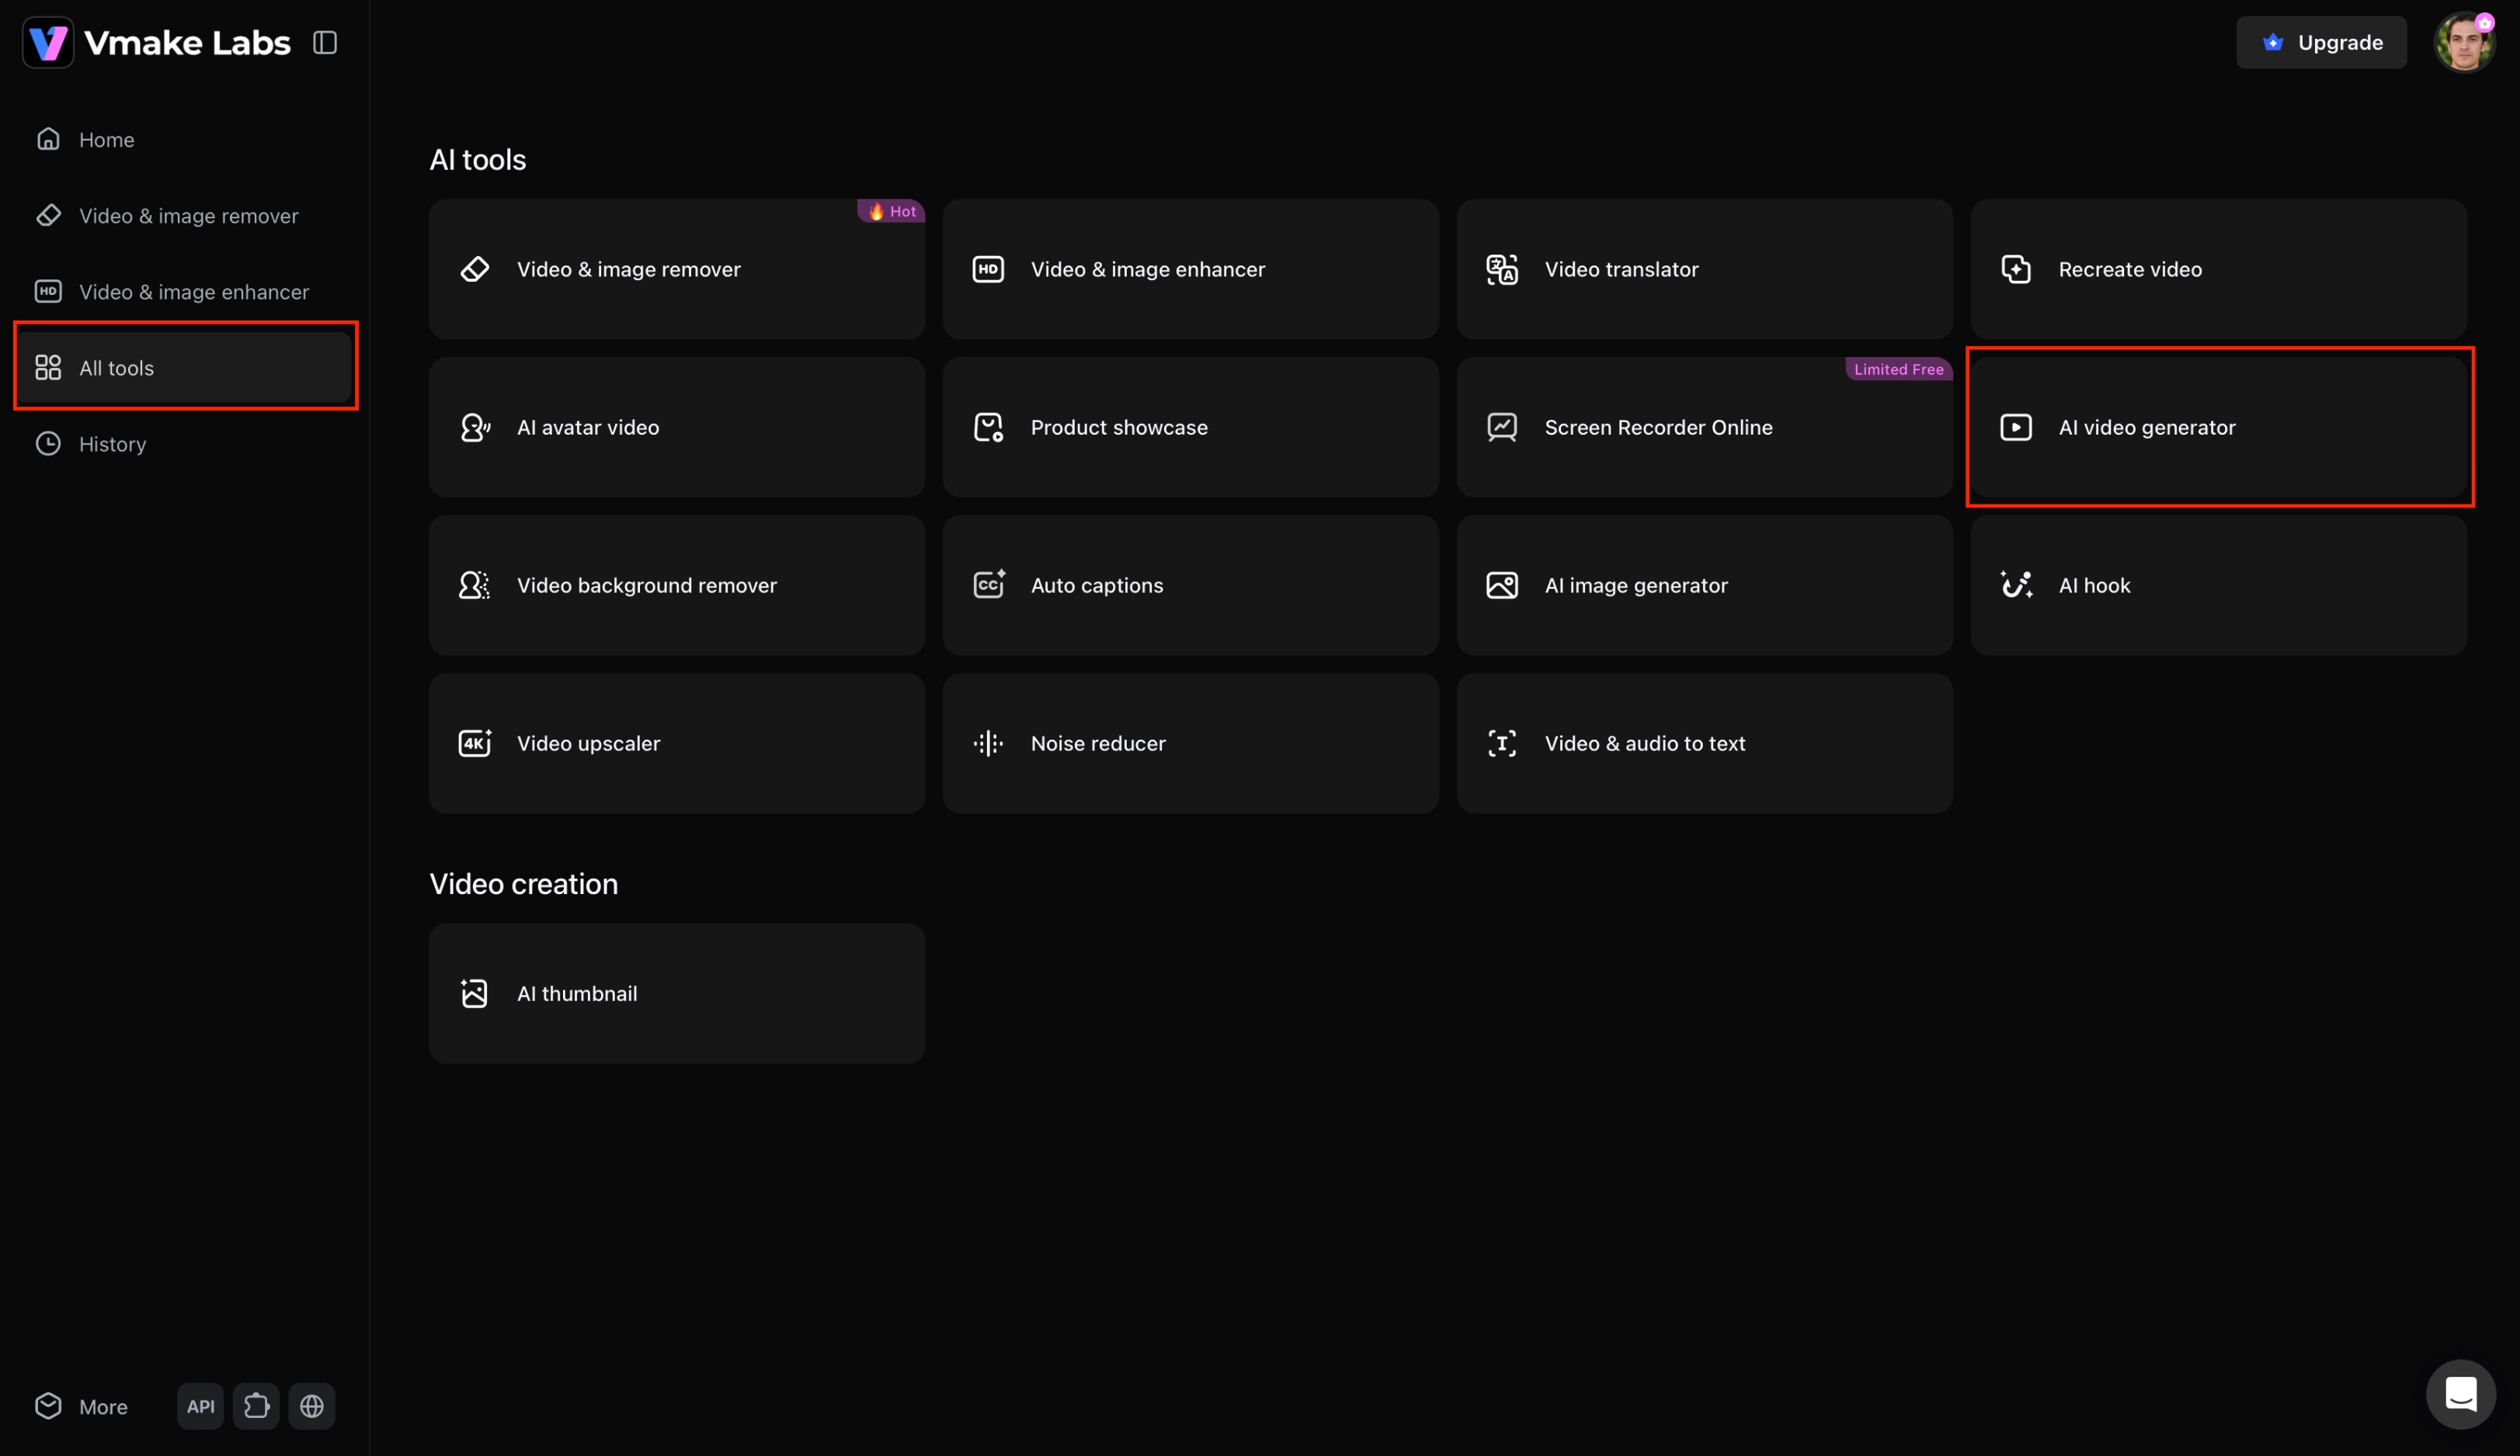Click the AI video generator label
The height and width of the screenshot is (1456, 2520).
tap(2147, 427)
